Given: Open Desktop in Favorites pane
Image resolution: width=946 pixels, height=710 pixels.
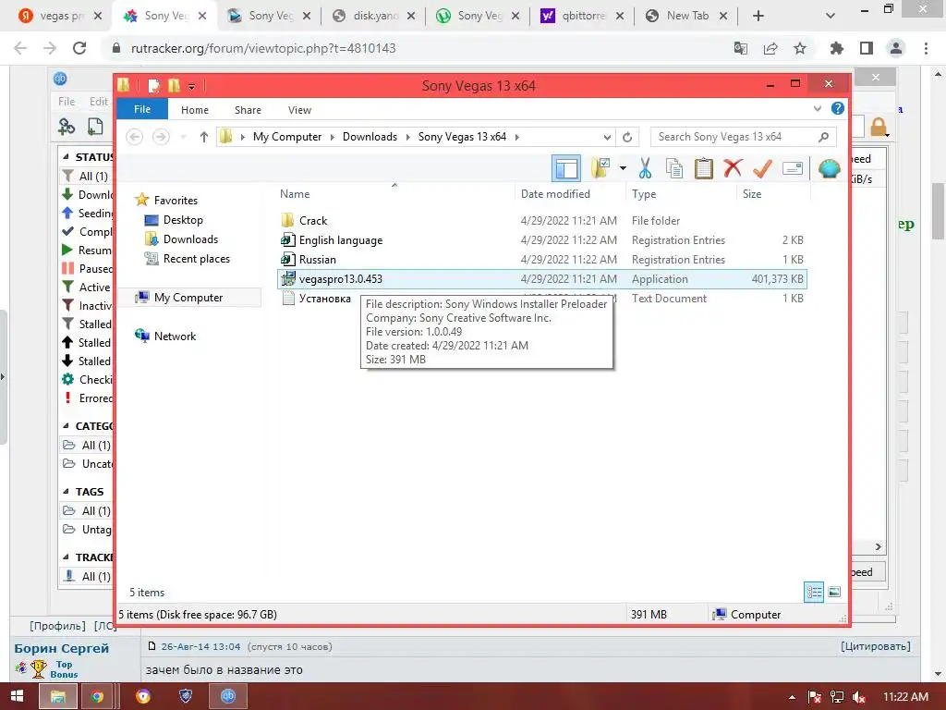Looking at the screenshot, I should pyautogui.click(x=183, y=220).
